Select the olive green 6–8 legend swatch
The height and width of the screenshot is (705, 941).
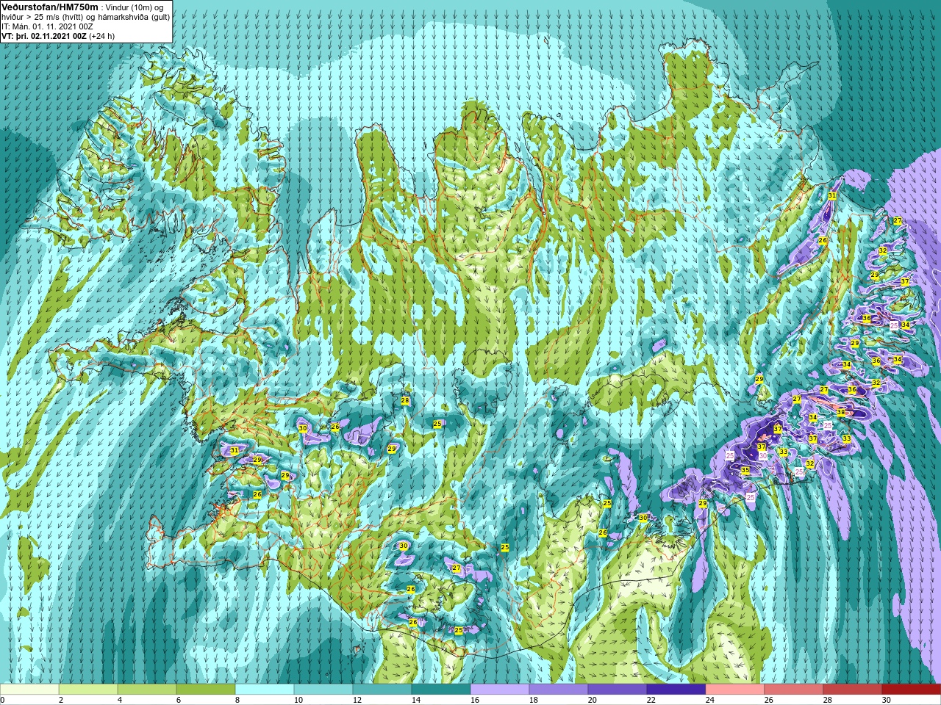[206, 690]
